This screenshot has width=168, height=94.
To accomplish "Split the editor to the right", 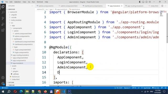I will click(x=162, y=6).
